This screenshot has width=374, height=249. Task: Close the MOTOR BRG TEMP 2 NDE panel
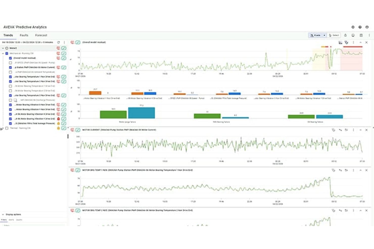pyautogui.click(x=366, y=210)
